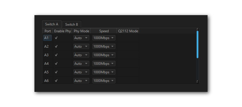The height and width of the screenshot is (107, 242).
Task: Open Phy Mode dropdown for port A3
Action: (81, 55)
